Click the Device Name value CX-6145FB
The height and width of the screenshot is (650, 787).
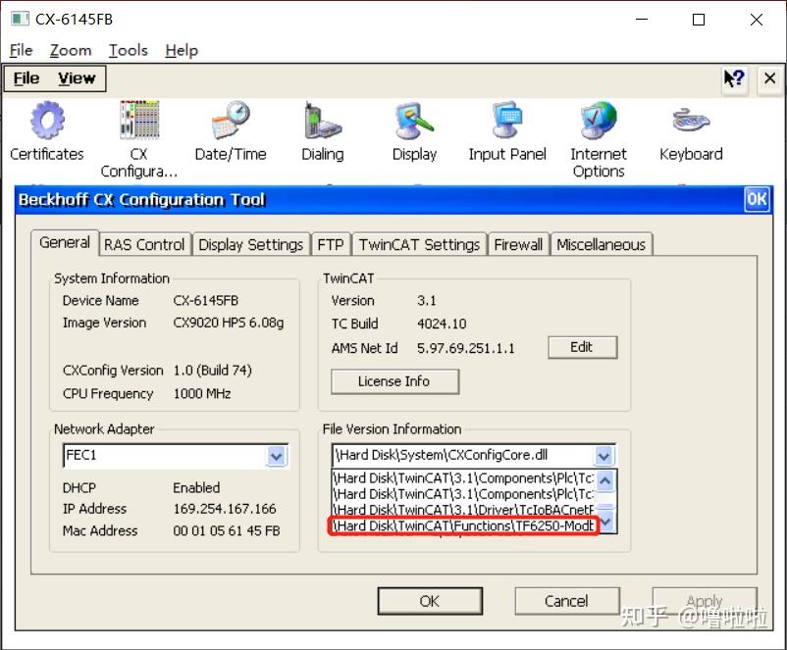coord(205,300)
